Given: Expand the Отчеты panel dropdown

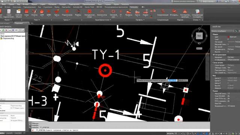Looking at the screenshot, I should (196, 20).
